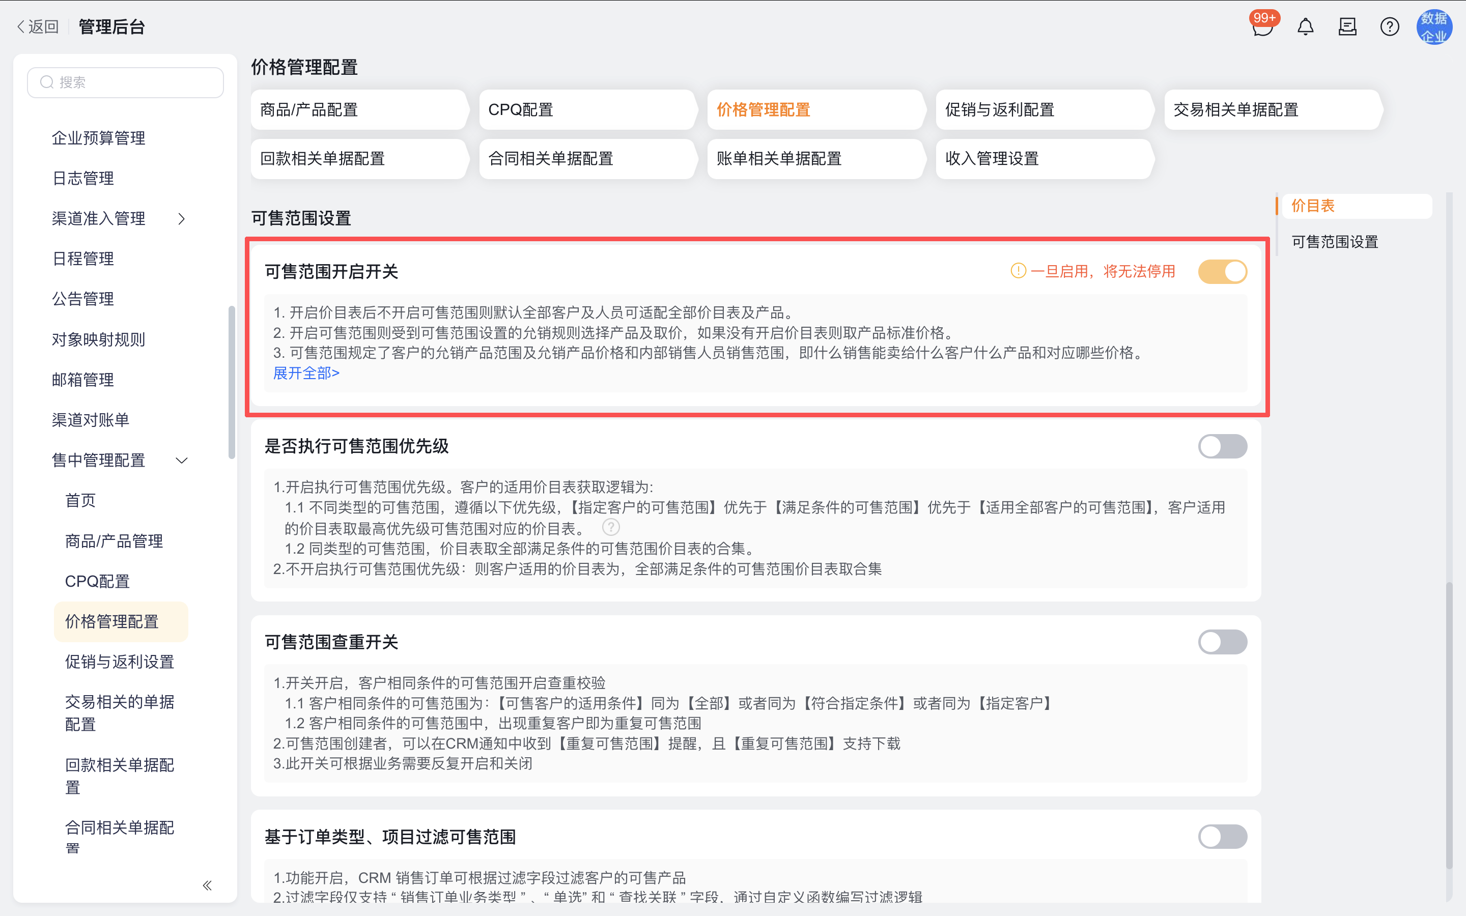This screenshot has width=1466, height=916.
Task: Jump to 可售范围设置 anchor link
Action: click(x=1335, y=242)
